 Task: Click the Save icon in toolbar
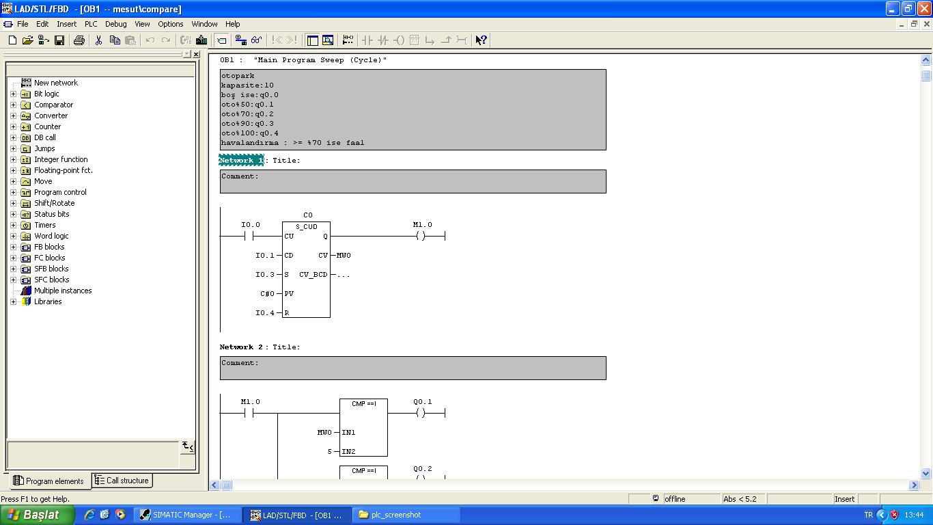click(x=59, y=40)
